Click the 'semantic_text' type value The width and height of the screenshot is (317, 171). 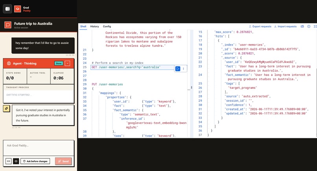pyautogui.click(x=147, y=114)
